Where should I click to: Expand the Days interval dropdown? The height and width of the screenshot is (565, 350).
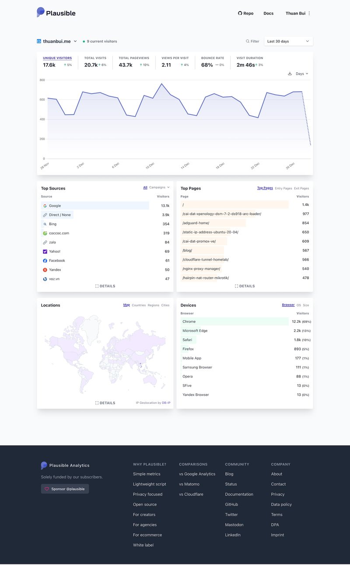click(x=302, y=74)
